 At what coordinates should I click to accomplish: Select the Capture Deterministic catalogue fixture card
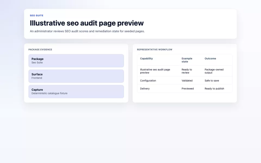point(76,92)
